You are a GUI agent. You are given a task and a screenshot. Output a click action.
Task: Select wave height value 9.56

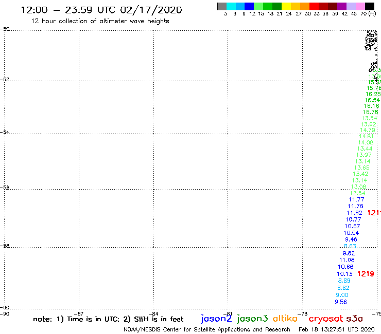coord(341,302)
